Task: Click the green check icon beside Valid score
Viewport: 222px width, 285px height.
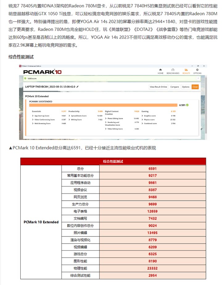Action: (x=25, y=78)
